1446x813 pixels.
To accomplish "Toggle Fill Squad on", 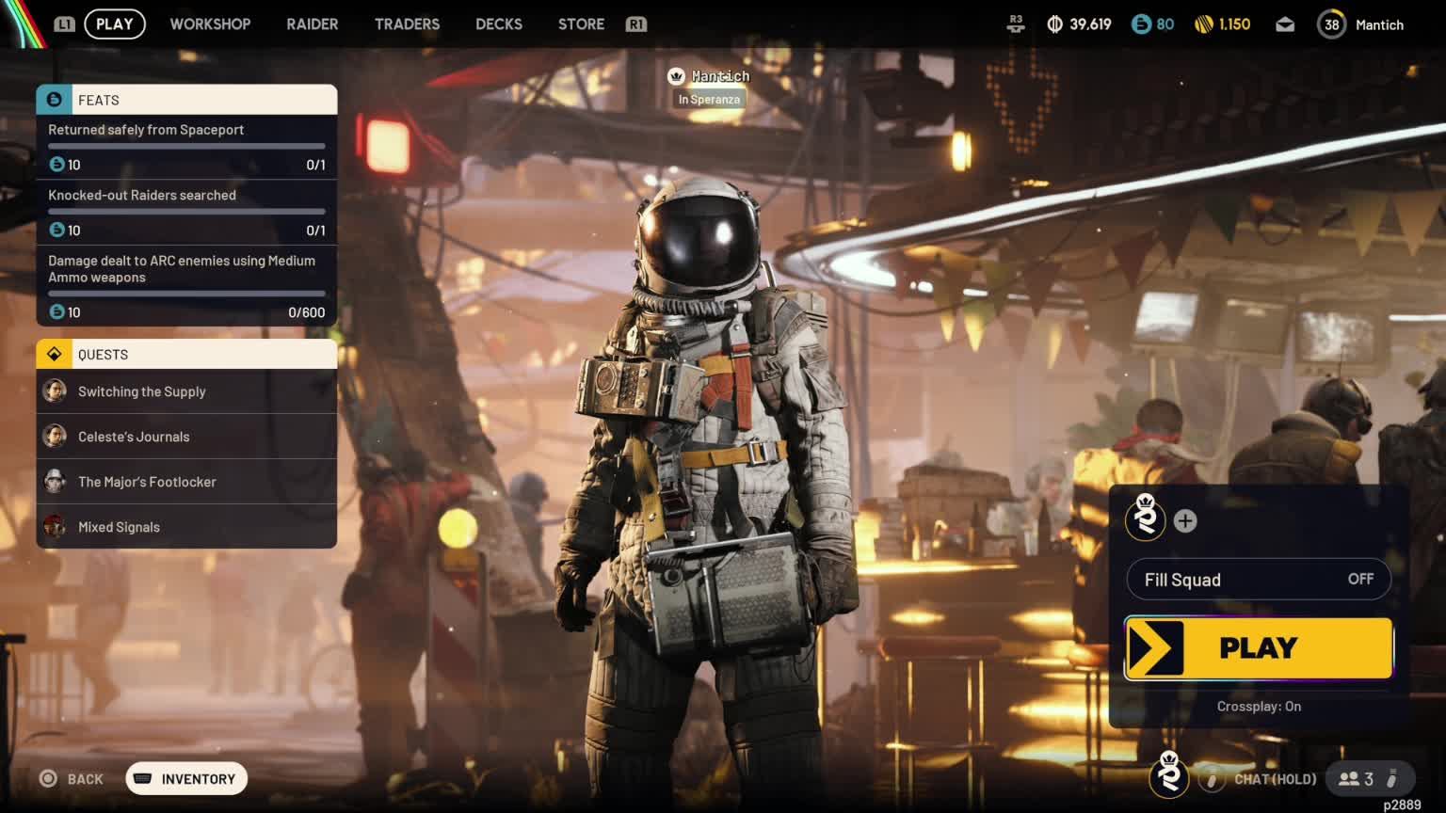I will pyautogui.click(x=1259, y=580).
